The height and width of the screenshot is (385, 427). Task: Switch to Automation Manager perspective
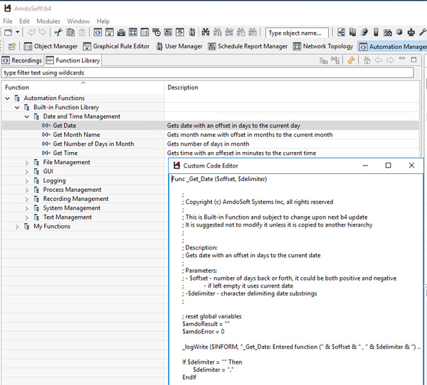click(392, 47)
